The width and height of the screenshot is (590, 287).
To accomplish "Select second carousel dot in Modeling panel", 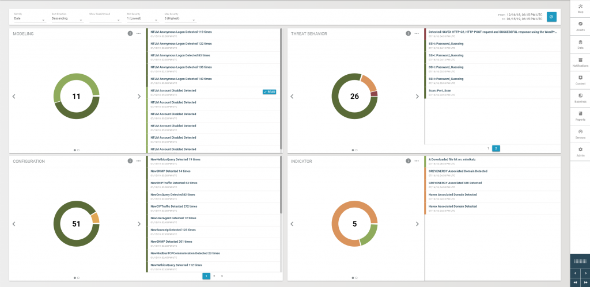I will pos(78,150).
